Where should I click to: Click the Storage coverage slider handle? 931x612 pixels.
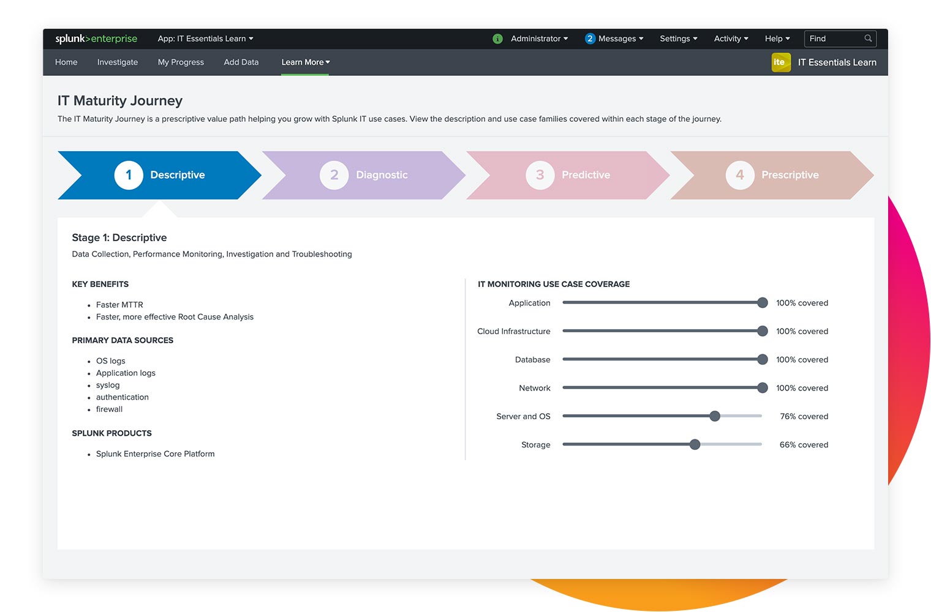click(x=695, y=444)
